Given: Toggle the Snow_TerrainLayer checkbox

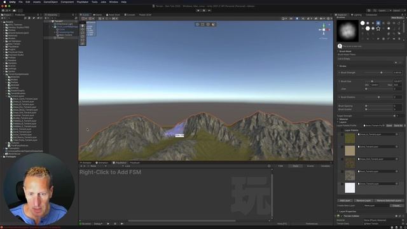Looking at the screenshot, I should [x=342, y=184].
